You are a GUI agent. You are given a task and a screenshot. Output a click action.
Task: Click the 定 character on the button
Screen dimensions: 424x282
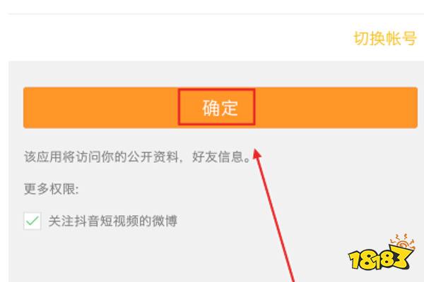click(x=229, y=108)
